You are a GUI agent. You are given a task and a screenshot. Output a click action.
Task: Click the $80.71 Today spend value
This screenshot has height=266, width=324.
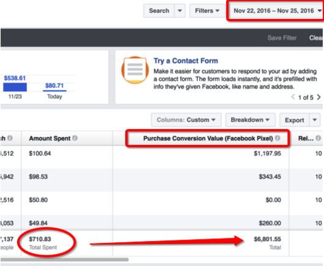click(x=54, y=86)
